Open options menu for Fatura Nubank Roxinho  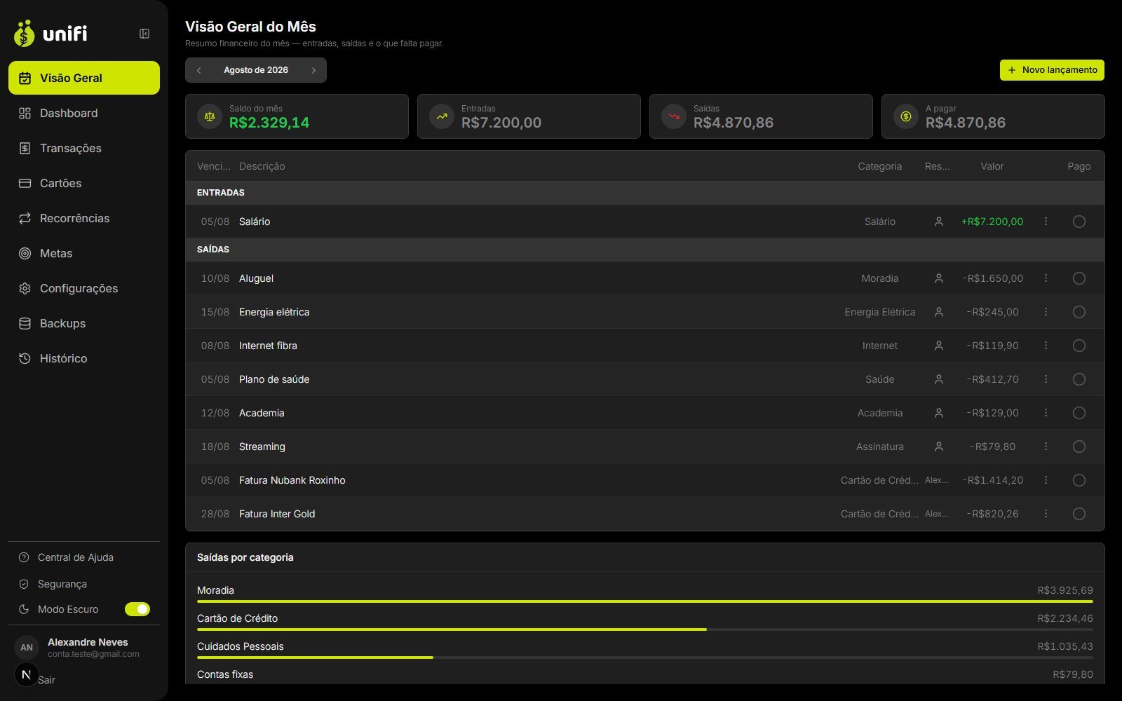coord(1046,480)
